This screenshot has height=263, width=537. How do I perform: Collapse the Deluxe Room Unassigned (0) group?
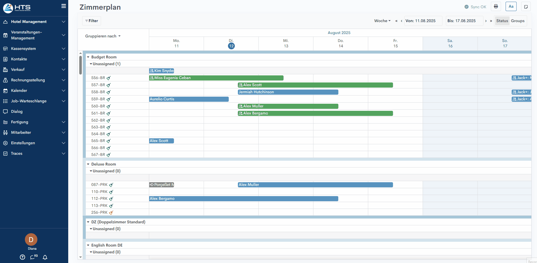[91, 171]
